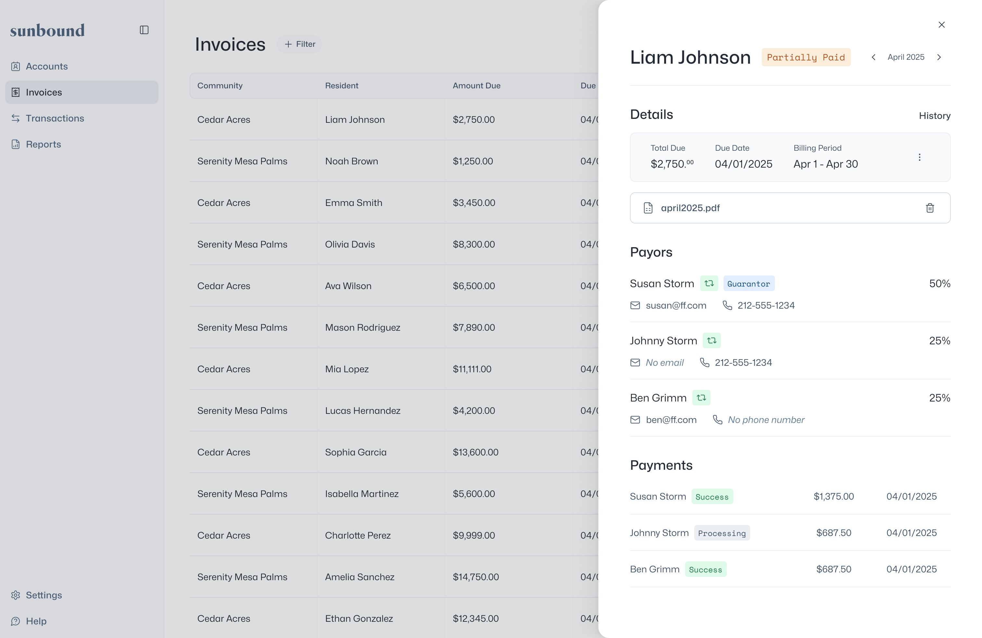
Task: Open the invoice History
Action: (x=935, y=116)
